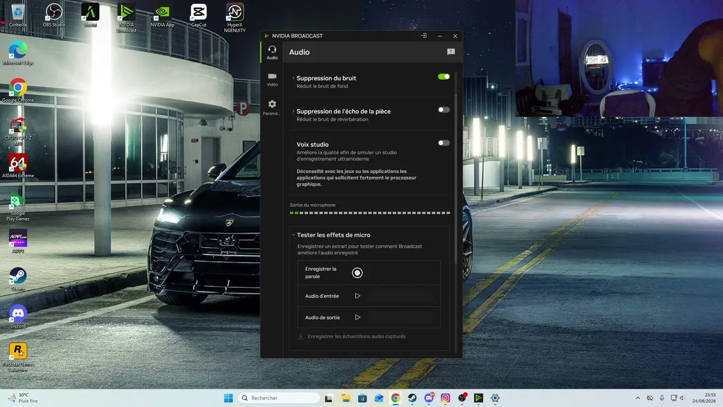
Task: Enable Suppression de l'écho de la pièce
Action: pyautogui.click(x=444, y=110)
